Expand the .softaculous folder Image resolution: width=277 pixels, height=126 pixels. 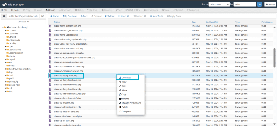[x=5, y=50]
